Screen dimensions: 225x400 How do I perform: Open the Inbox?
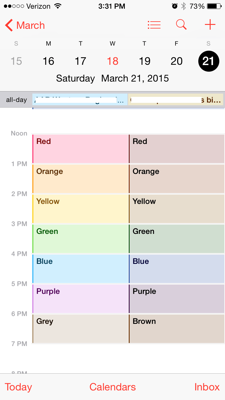[x=207, y=387]
